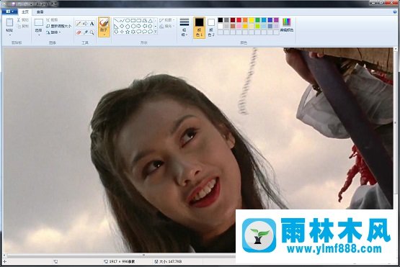Switch to the View ribbon tab

(x=40, y=12)
